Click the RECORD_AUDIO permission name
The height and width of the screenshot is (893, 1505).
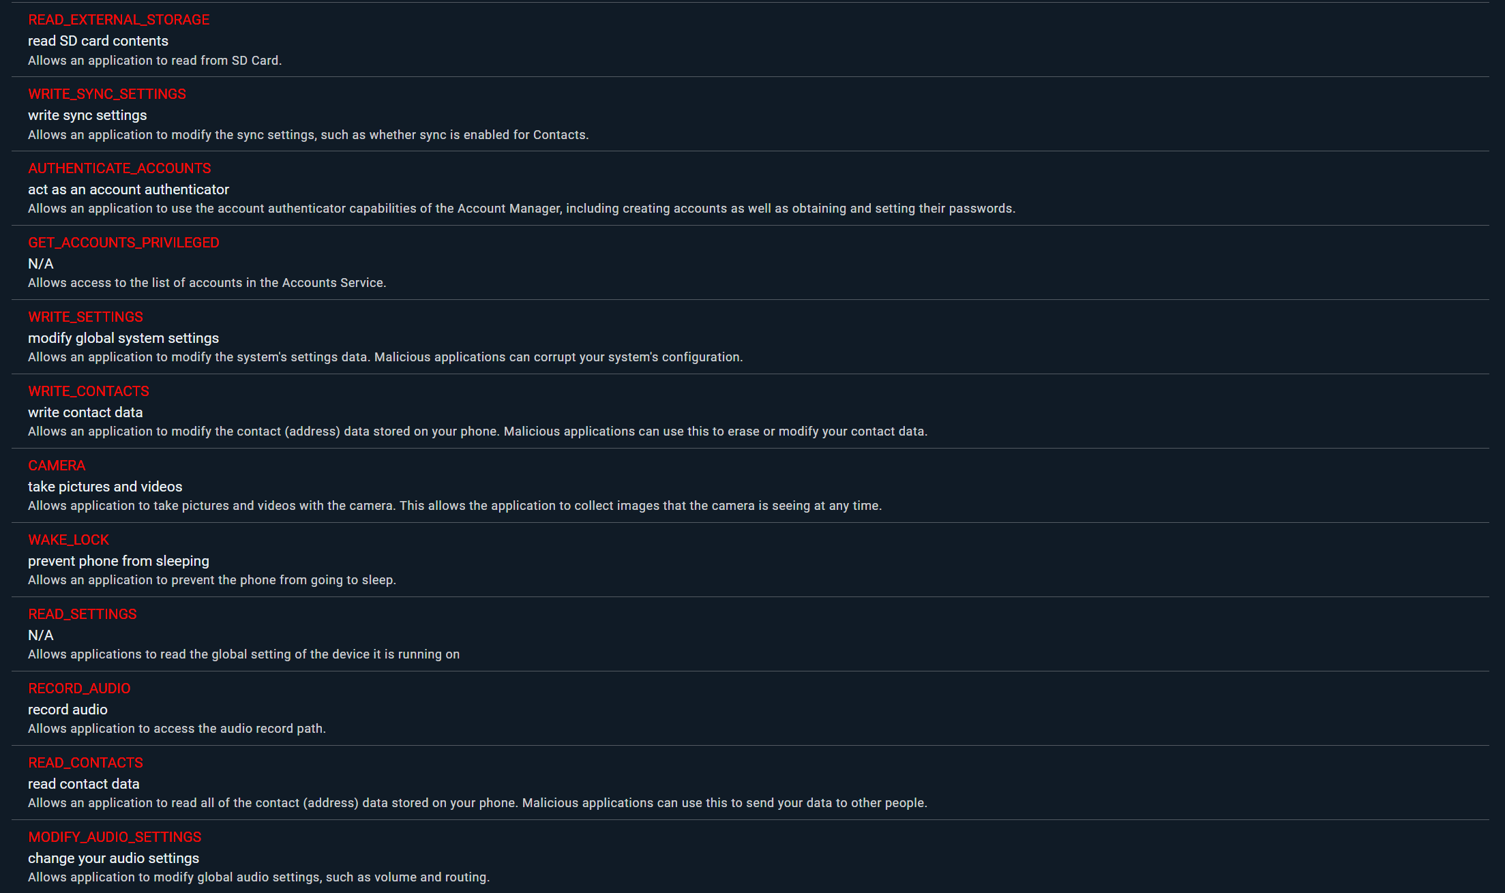coord(79,688)
